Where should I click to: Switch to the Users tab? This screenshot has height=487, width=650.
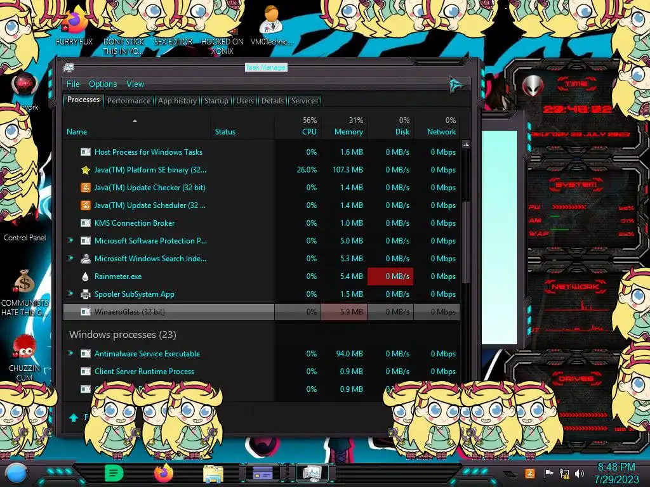click(244, 101)
